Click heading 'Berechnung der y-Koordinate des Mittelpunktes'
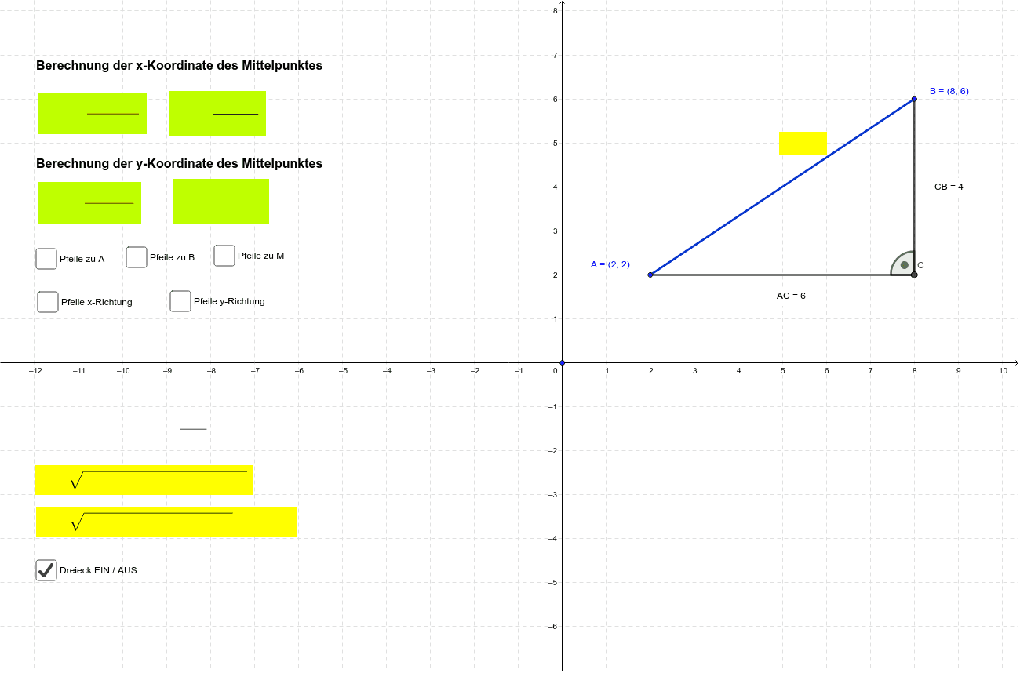The height and width of the screenshot is (673, 1020). (179, 164)
